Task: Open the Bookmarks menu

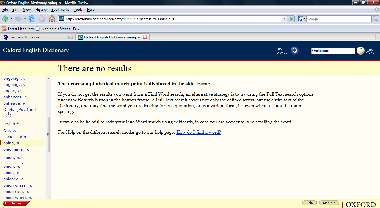Action: click(60, 10)
